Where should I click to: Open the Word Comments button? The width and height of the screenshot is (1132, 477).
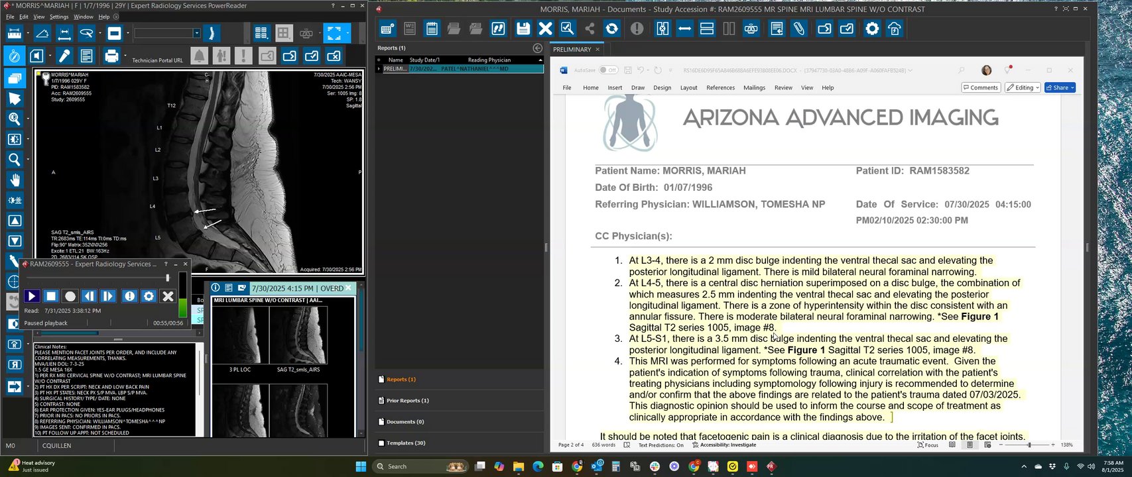[x=981, y=87]
